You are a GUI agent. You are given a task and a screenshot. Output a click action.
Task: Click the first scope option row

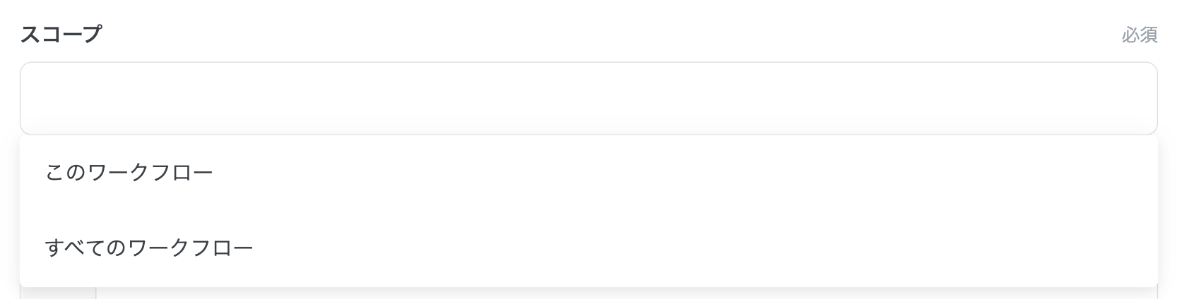(x=588, y=173)
